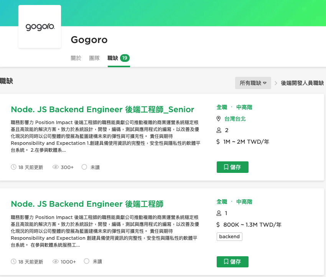The width and height of the screenshot is (326, 277).
Task: Click the location pin icon beside 台灣台北
Action: tap(218, 119)
